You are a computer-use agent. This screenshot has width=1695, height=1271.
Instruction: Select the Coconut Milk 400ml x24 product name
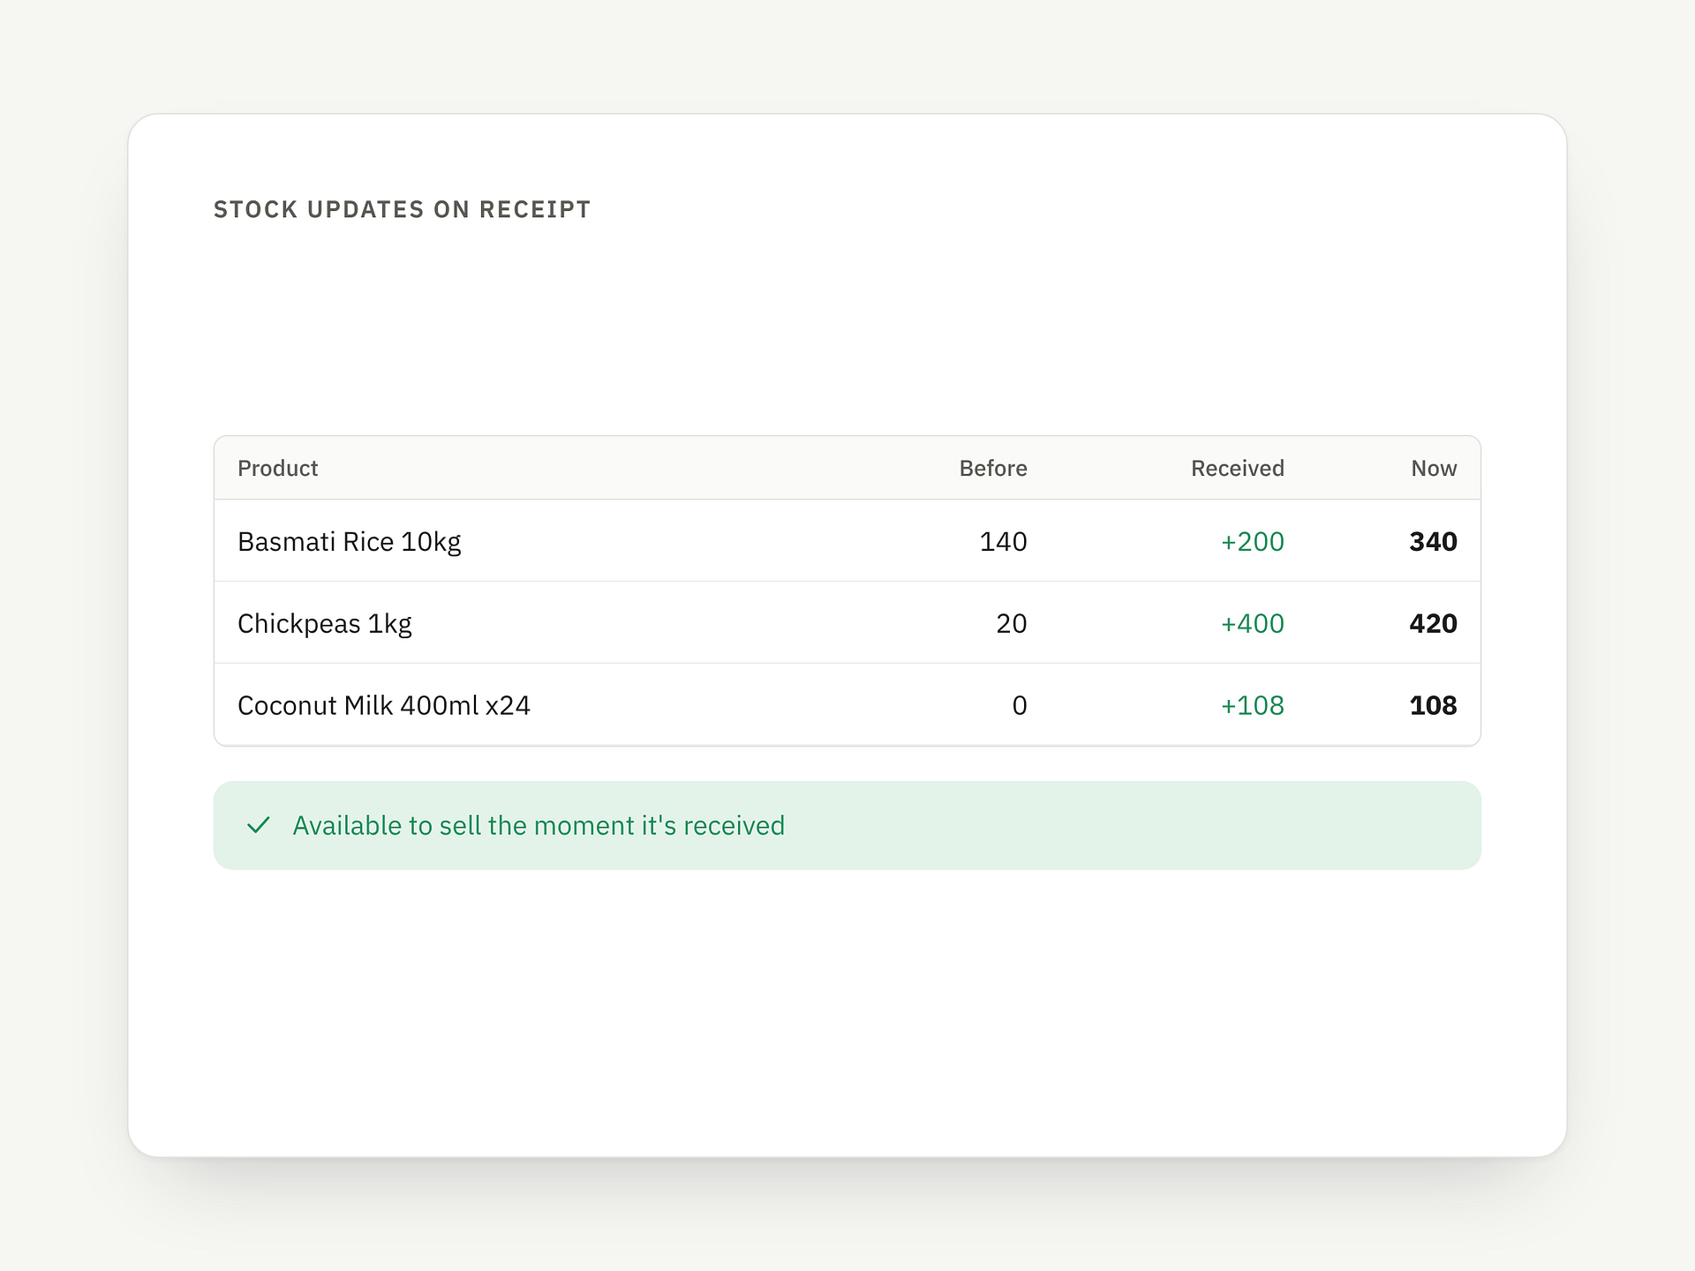[x=384, y=705]
